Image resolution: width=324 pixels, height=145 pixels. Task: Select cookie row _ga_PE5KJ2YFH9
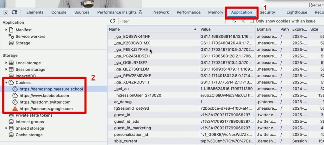(215, 49)
